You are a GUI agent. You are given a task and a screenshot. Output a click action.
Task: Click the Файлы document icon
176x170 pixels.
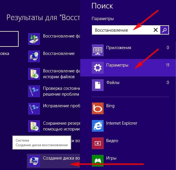tap(97, 85)
